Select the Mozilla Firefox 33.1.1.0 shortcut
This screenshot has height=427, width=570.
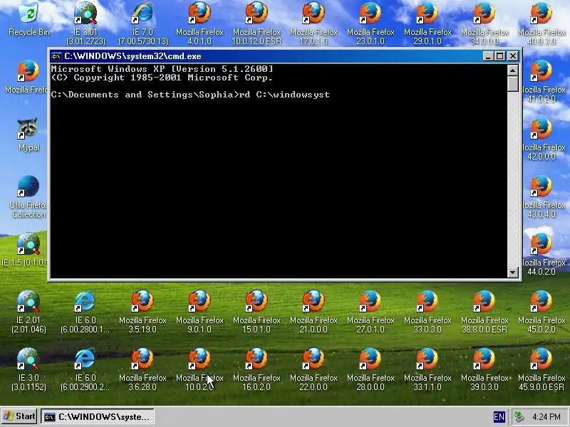(x=427, y=369)
